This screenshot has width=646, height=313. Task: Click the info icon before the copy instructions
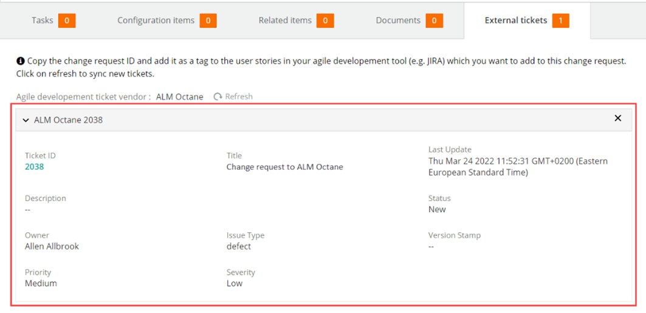click(20, 62)
